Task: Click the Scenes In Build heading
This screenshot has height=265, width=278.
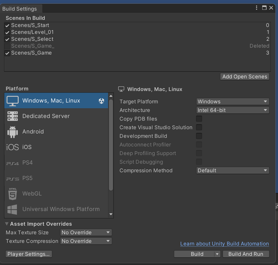Action: (x=25, y=18)
